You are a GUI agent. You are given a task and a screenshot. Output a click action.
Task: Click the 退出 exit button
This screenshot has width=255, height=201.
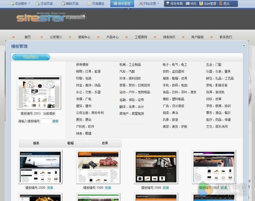pos(224,4)
